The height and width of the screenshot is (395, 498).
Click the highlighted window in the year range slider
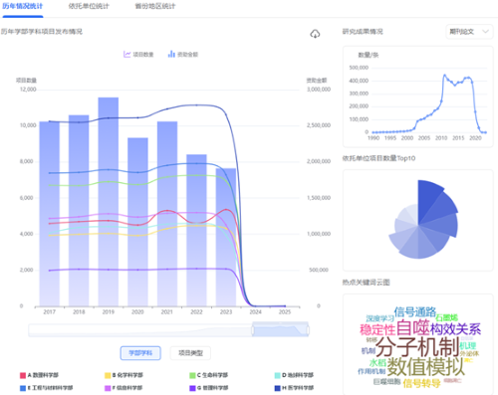280,330
